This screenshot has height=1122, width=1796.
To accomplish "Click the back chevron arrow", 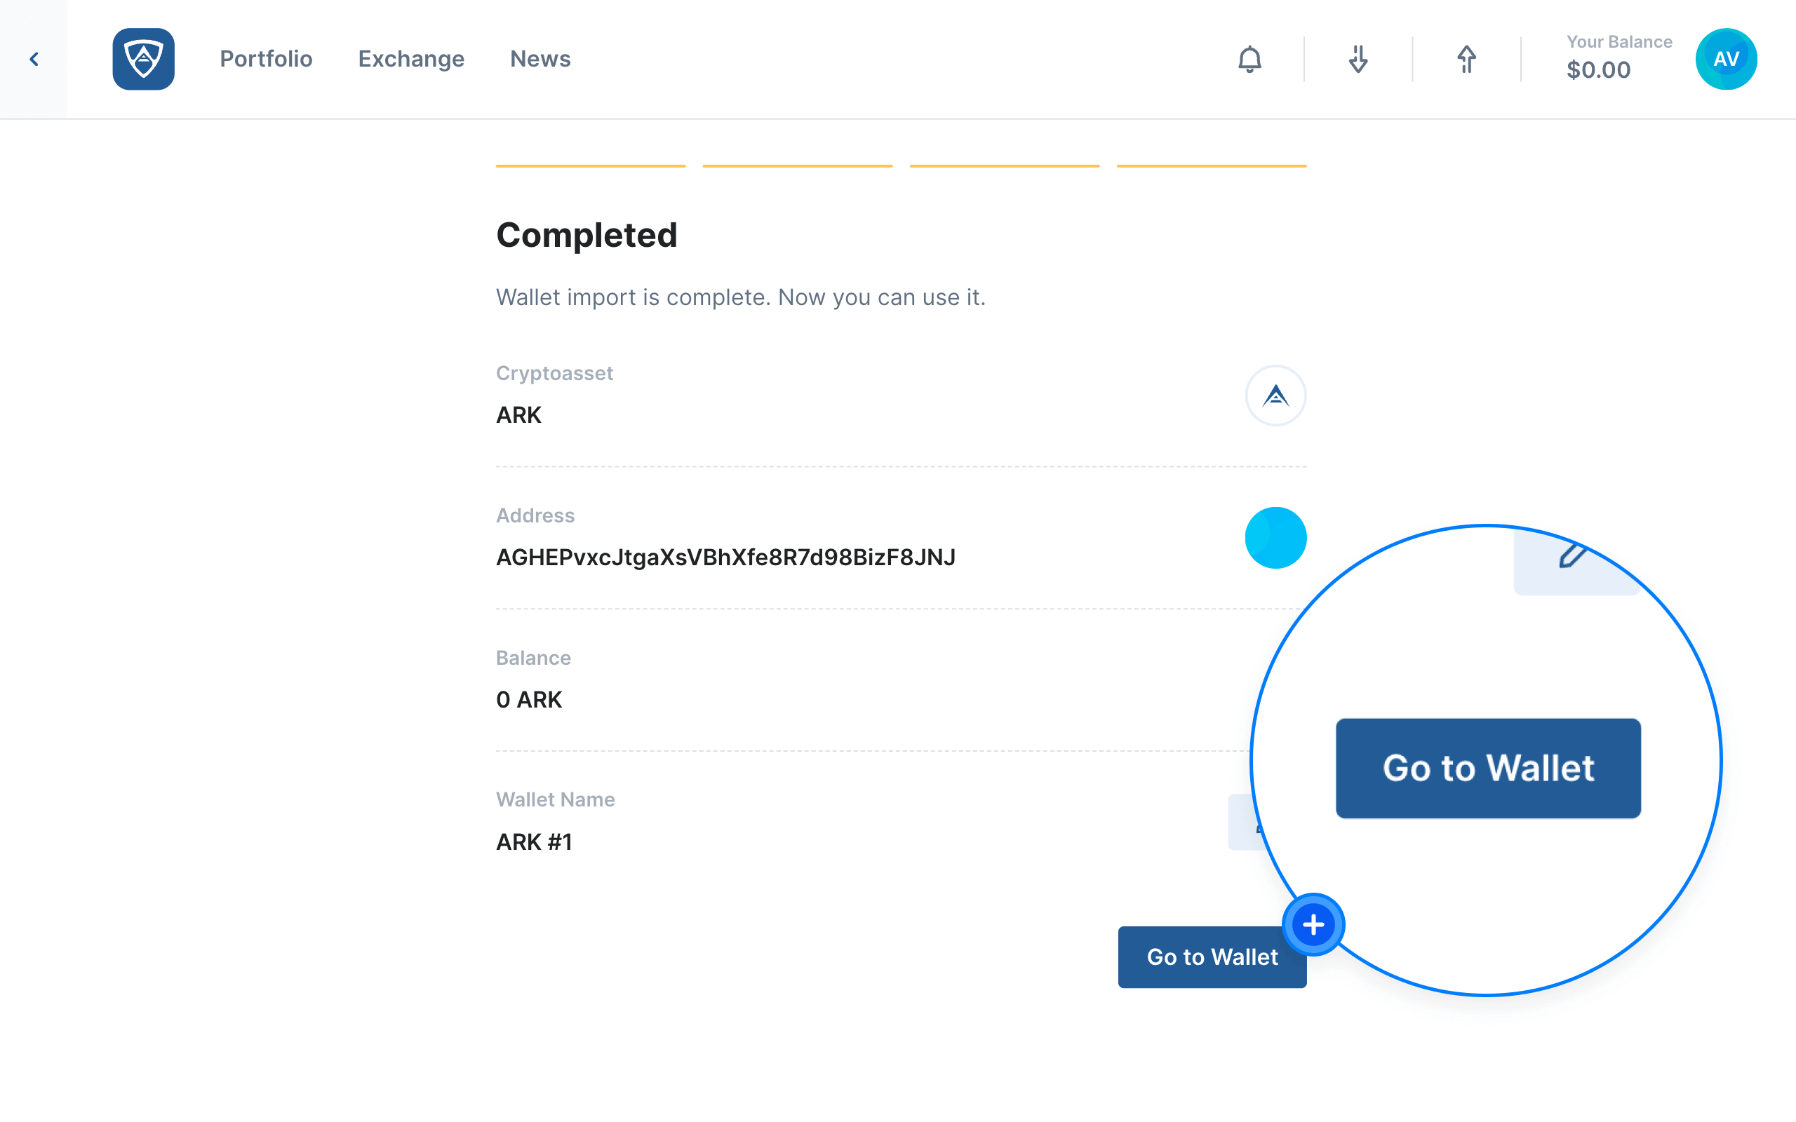I will [34, 60].
